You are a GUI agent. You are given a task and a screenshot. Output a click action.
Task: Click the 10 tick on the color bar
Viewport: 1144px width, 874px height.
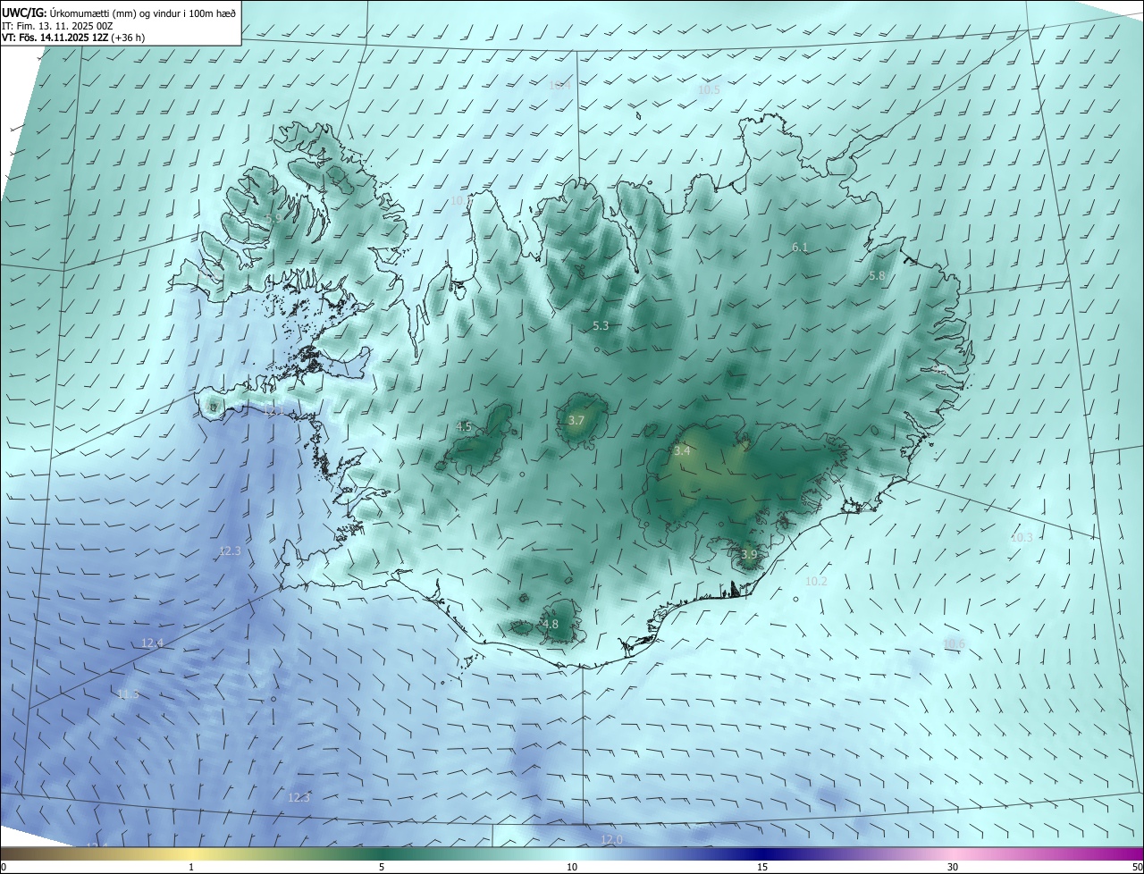572,867
